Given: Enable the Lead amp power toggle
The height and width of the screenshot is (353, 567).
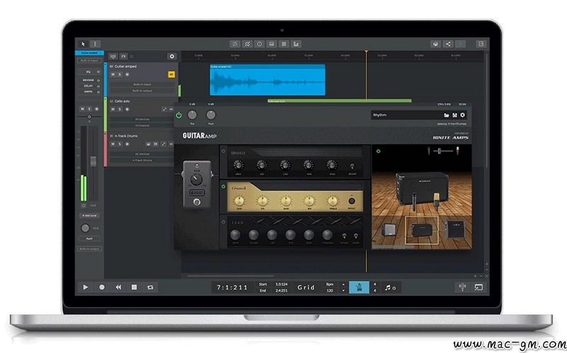Looking at the screenshot, I should [x=223, y=221].
